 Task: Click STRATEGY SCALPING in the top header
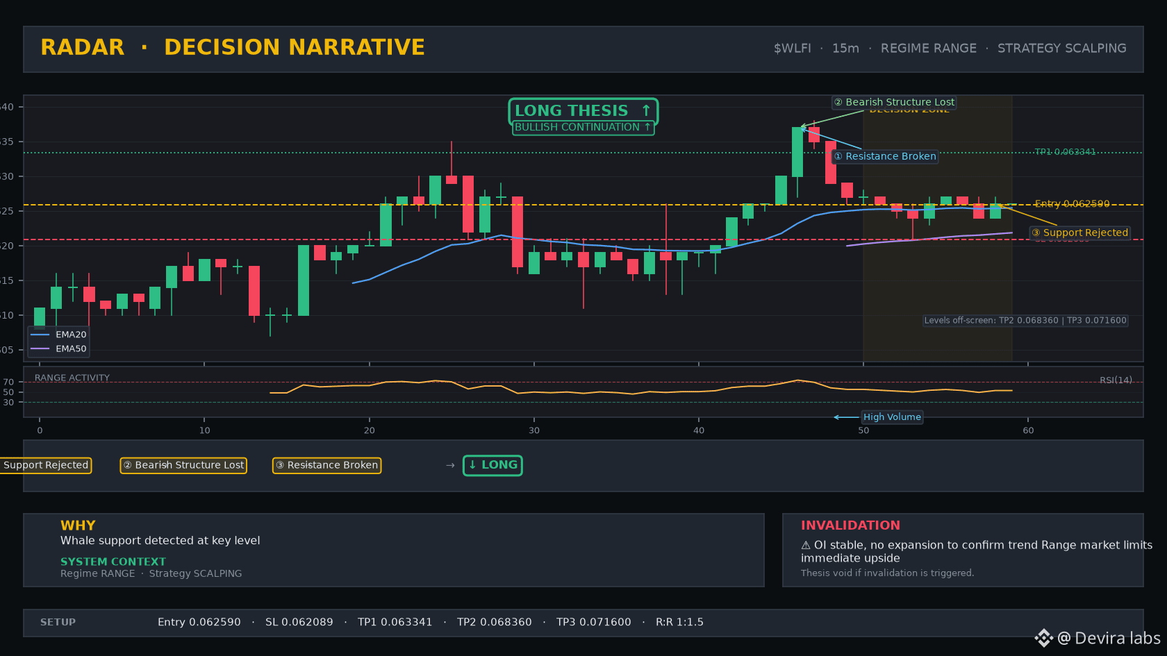(x=1062, y=49)
